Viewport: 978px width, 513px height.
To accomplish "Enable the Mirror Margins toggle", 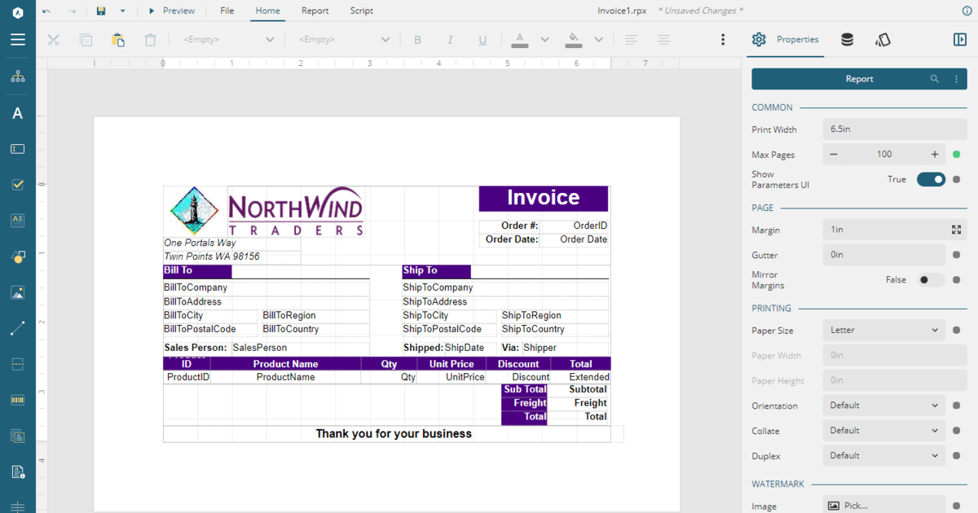I will (931, 280).
